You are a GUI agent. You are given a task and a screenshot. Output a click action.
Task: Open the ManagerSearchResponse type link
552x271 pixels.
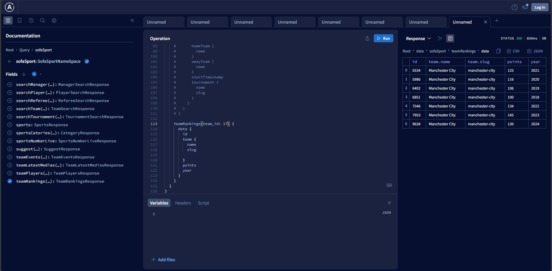click(x=84, y=84)
